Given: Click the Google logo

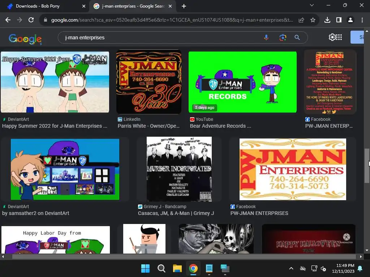Looking at the screenshot, I should pyautogui.click(x=25, y=39).
